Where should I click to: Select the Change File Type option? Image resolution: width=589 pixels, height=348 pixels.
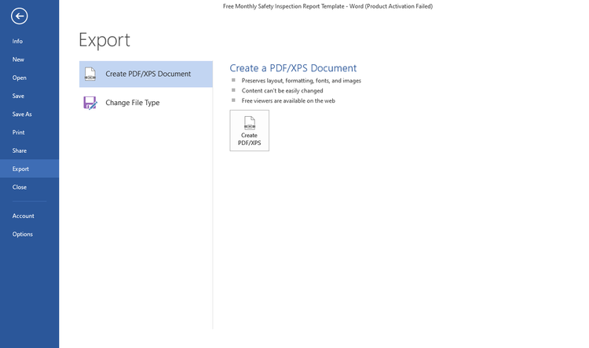click(146, 103)
